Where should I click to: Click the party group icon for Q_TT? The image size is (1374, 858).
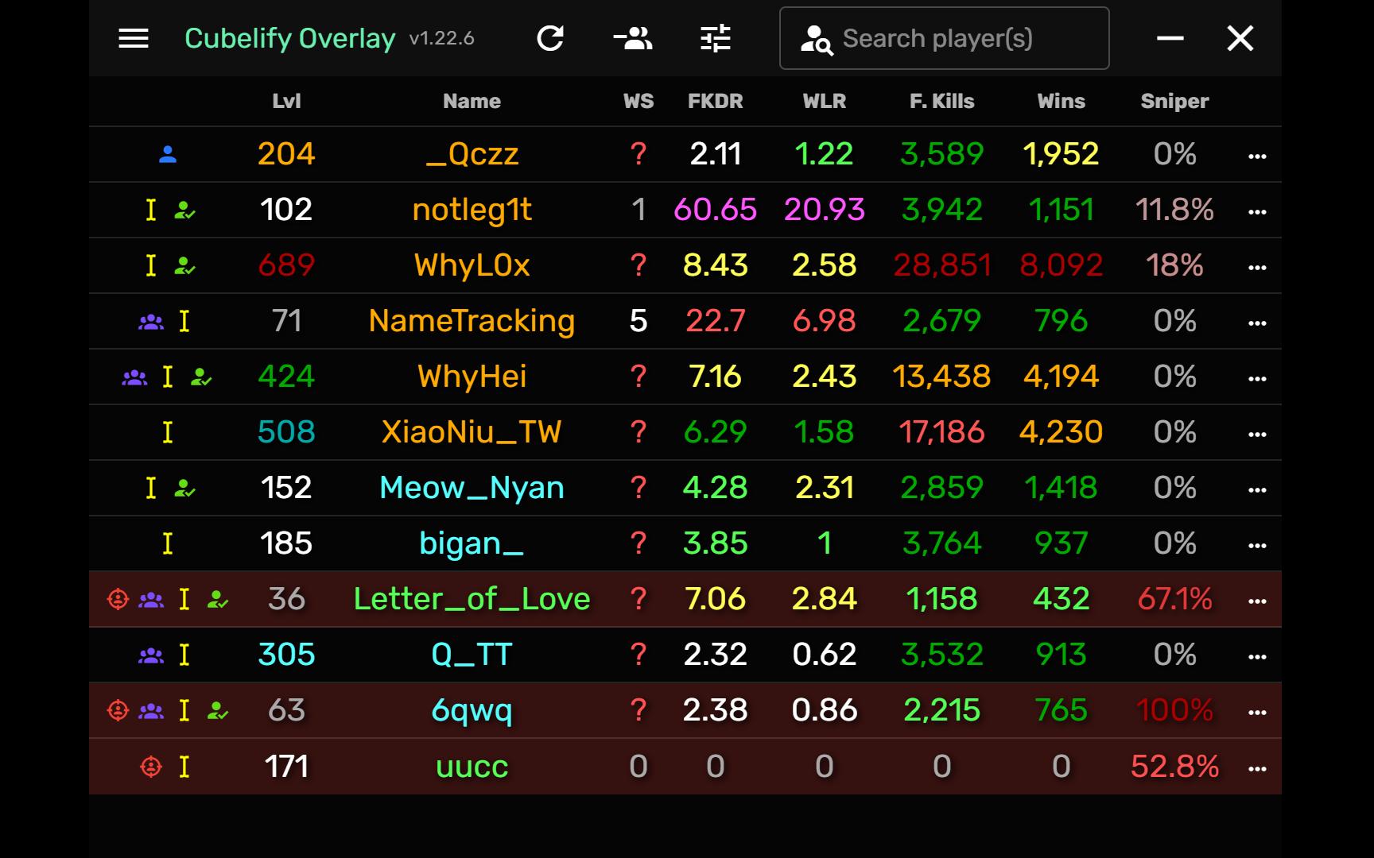(151, 655)
